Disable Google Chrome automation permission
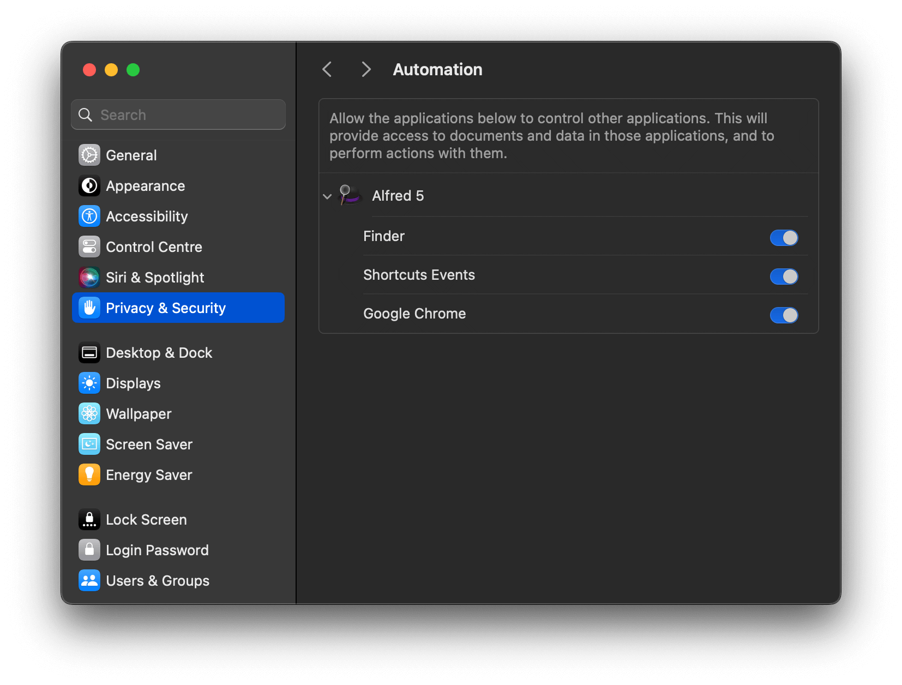902x685 pixels. tap(784, 315)
